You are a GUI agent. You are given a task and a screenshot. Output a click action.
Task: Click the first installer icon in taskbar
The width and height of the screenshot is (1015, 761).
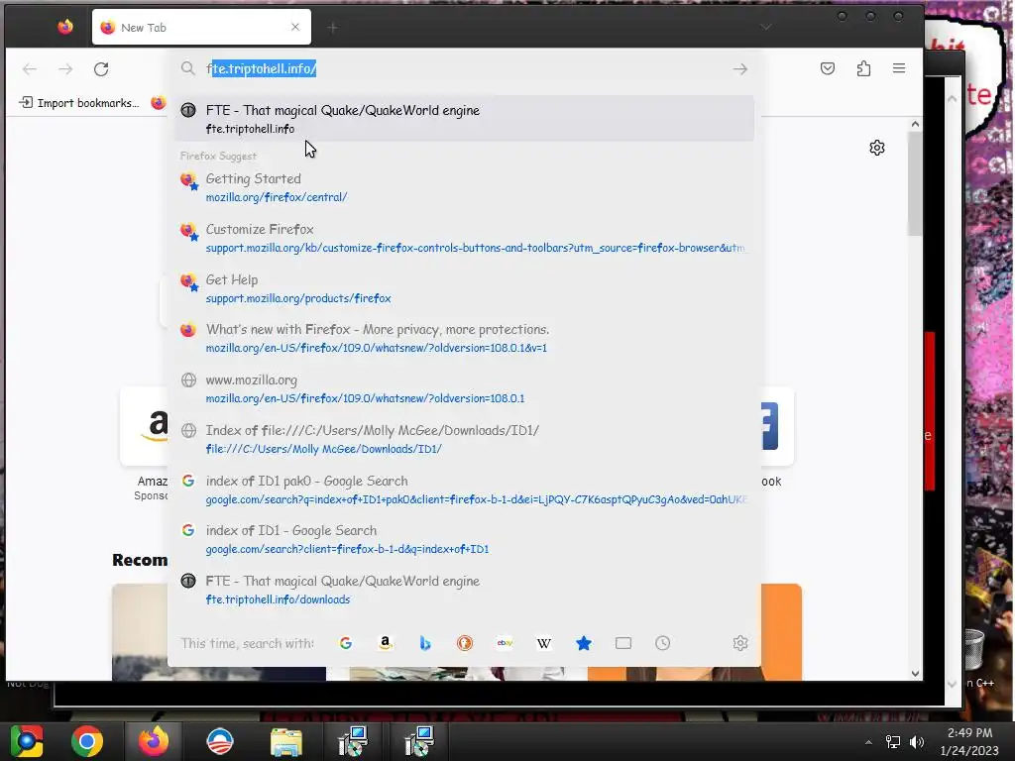pos(353,741)
